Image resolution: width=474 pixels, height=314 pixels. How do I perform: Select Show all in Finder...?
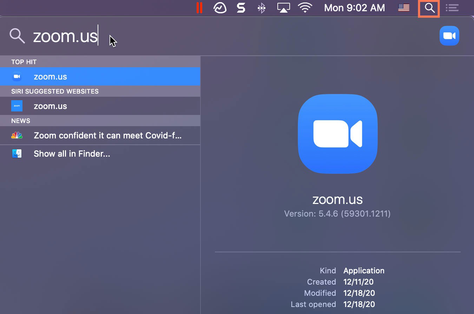coord(100,153)
